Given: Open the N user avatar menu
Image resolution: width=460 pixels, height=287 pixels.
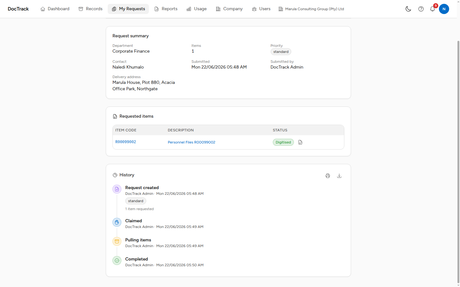Looking at the screenshot, I should click(444, 9).
